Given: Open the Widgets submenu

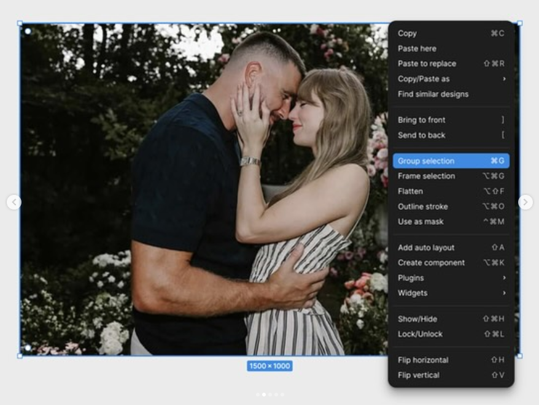Looking at the screenshot, I should pyautogui.click(x=451, y=293).
